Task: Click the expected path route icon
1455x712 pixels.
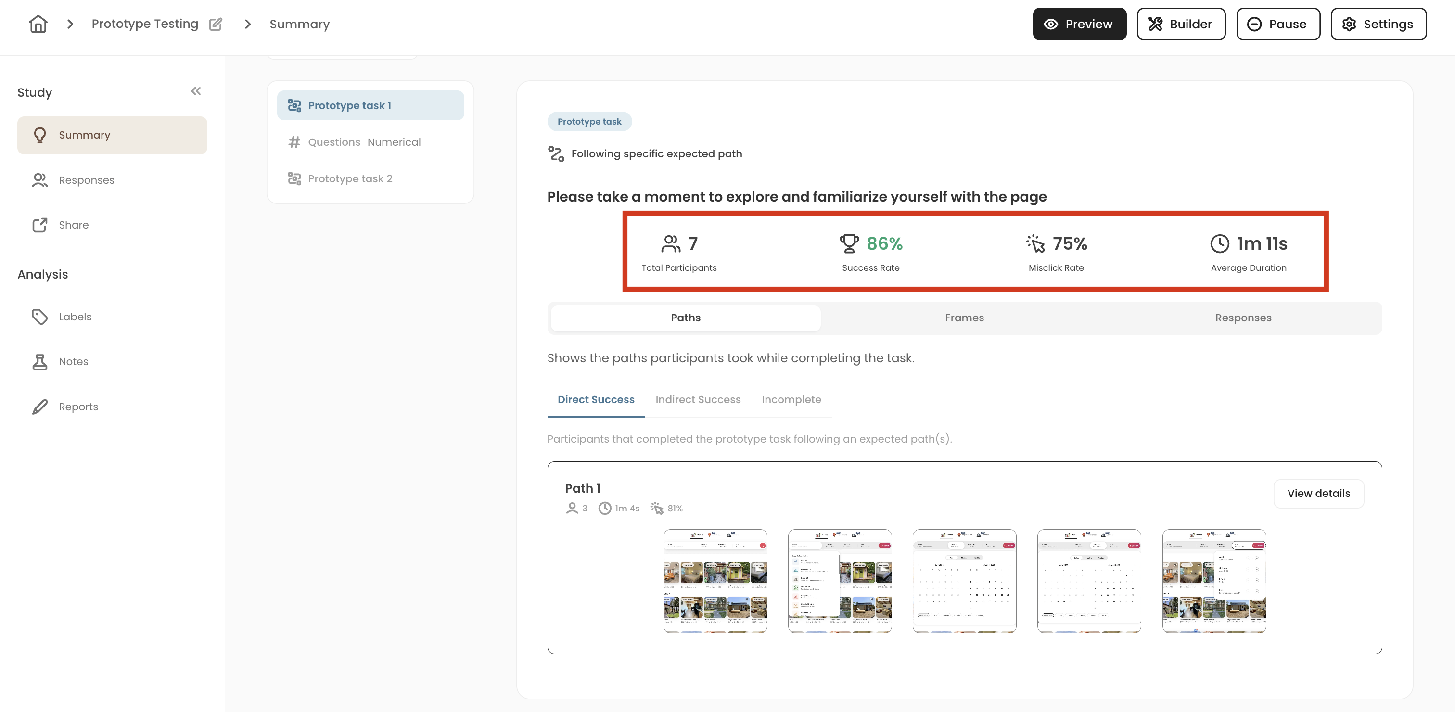Action: (556, 154)
